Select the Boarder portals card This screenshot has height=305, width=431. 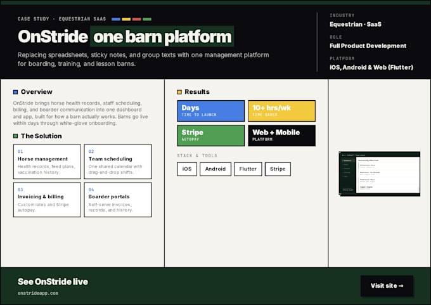(x=118, y=200)
